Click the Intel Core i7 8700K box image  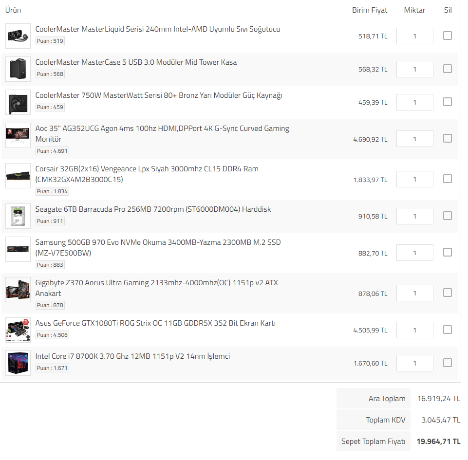[x=18, y=363]
